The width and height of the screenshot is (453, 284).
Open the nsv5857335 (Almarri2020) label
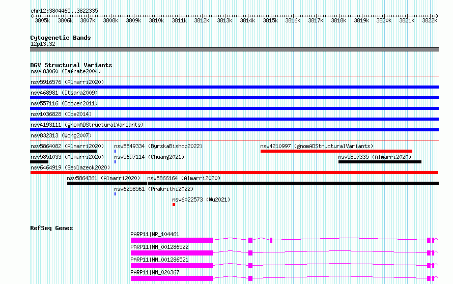click(x=375, y=157)
